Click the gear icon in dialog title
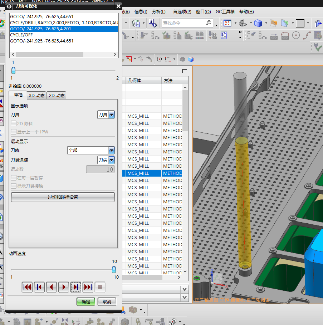Viewport: 323px width, 325px height. [9, 6]
